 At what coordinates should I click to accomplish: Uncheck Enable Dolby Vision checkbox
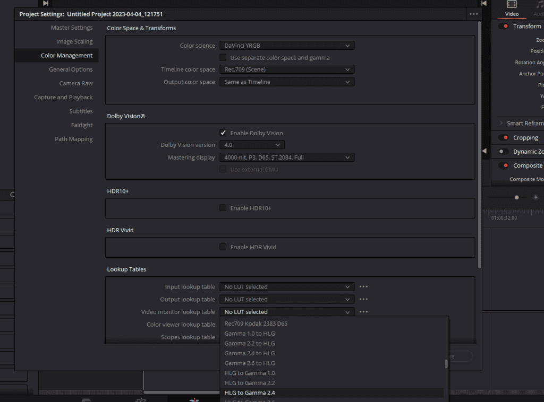pyautogui.click(x=223, y=133)
